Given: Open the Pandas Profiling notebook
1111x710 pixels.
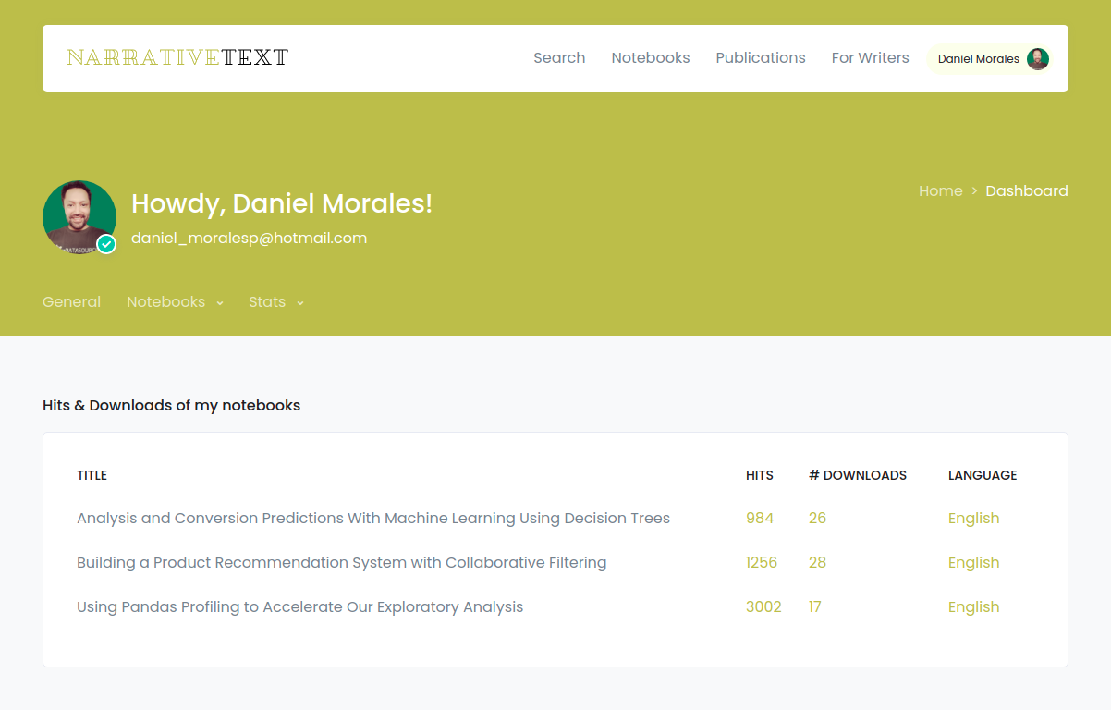Looking at the screenshot, I should pyautogui.click(x=299, y=606).
